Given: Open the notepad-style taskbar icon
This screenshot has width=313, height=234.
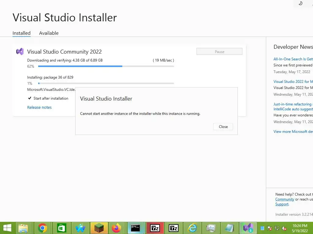Looking at the screenshot, I should (230, 228).
